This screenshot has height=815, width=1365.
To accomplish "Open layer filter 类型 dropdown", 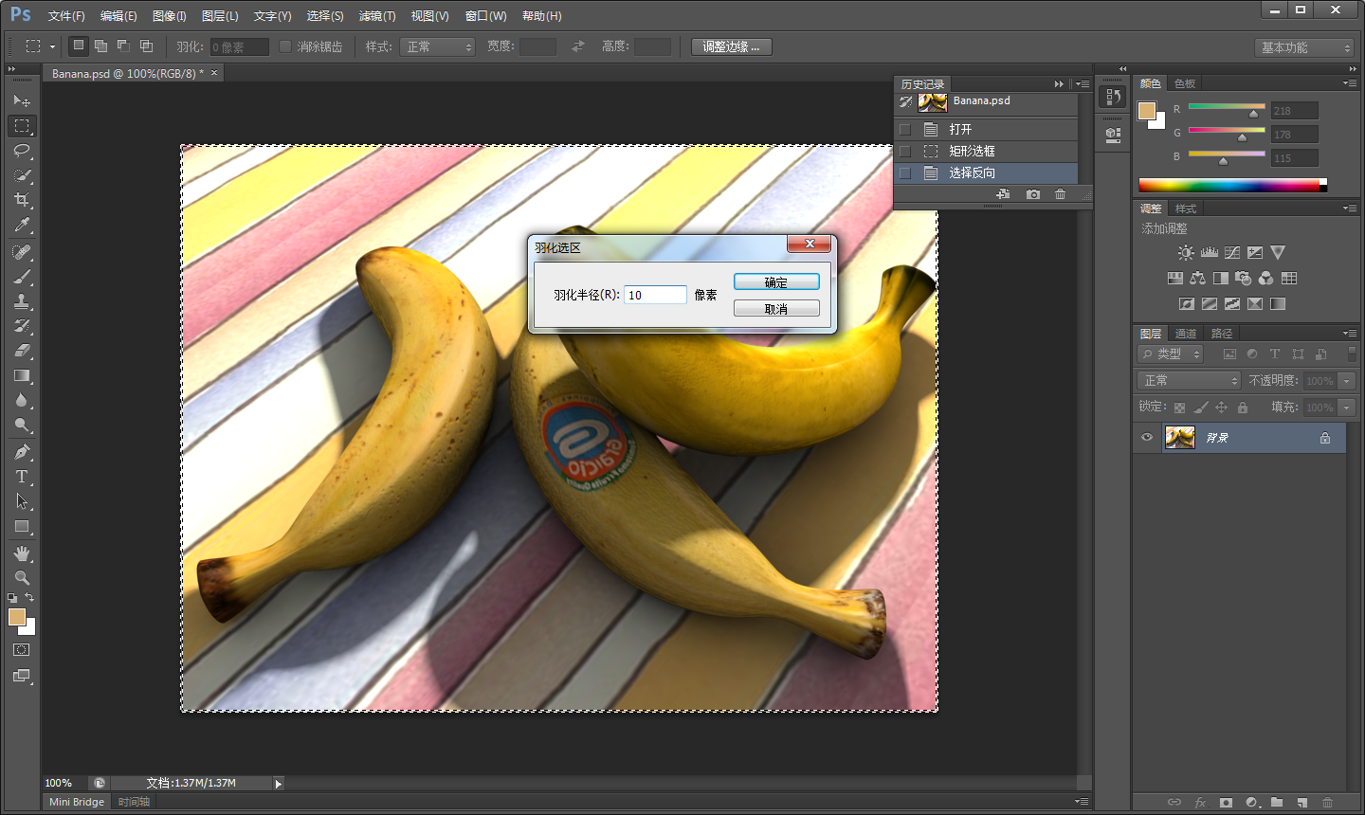I will 1171,353.
